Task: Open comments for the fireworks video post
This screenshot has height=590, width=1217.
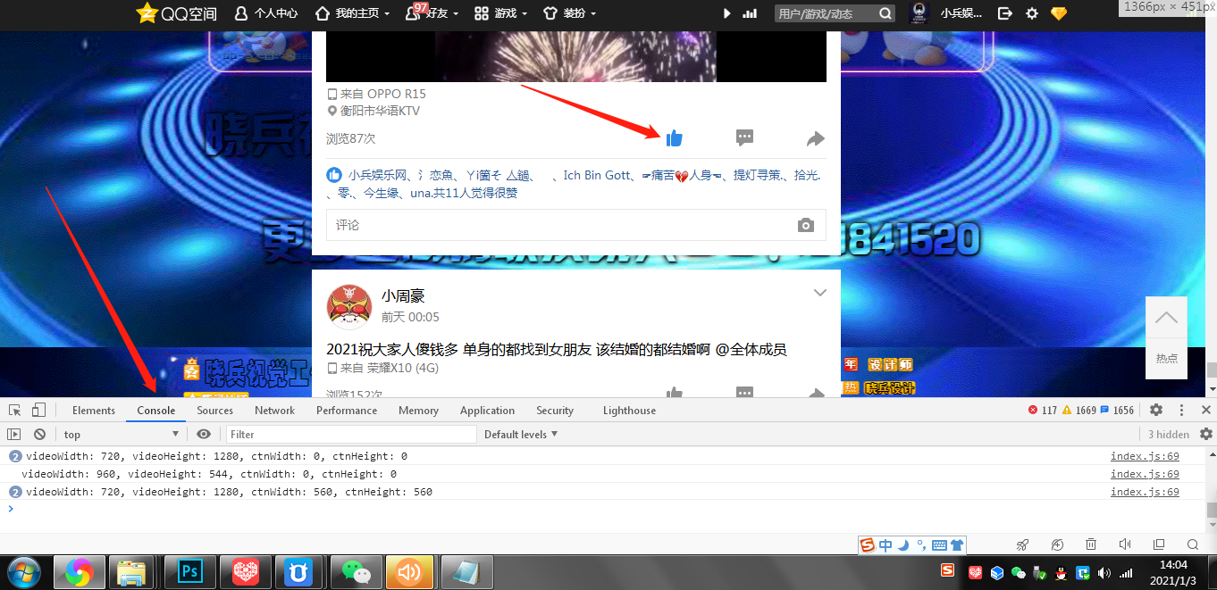Action: click(744, 137)
